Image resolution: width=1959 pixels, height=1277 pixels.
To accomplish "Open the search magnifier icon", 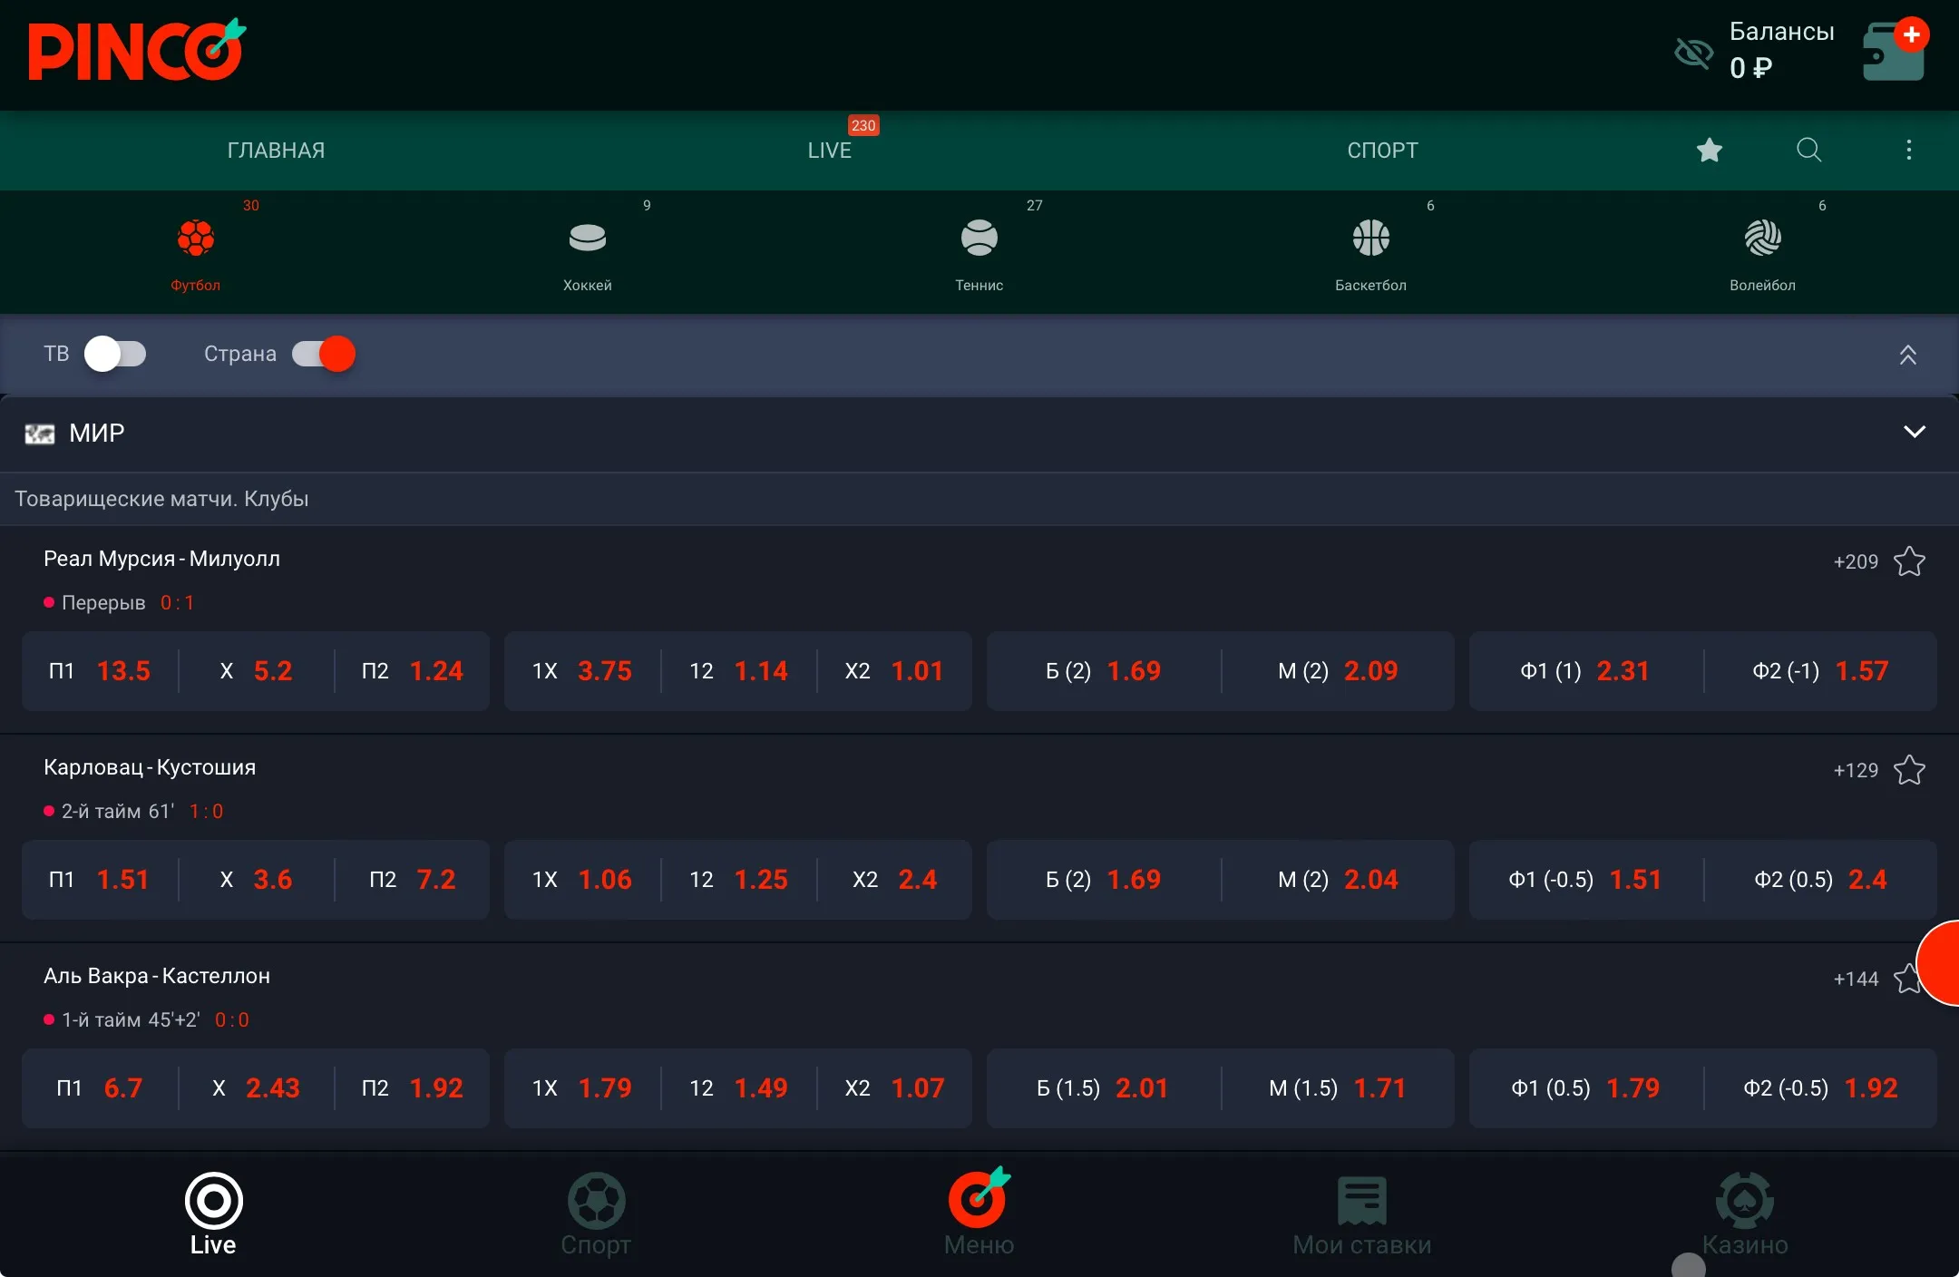I will click(1808, 150).
